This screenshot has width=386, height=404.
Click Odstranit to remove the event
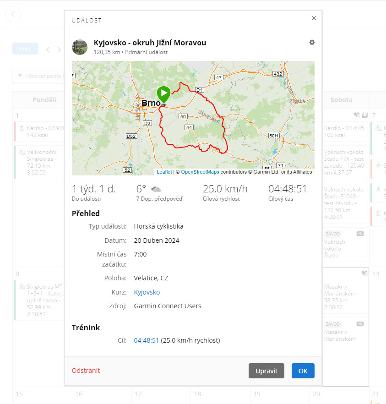click(x=86, y=371)
